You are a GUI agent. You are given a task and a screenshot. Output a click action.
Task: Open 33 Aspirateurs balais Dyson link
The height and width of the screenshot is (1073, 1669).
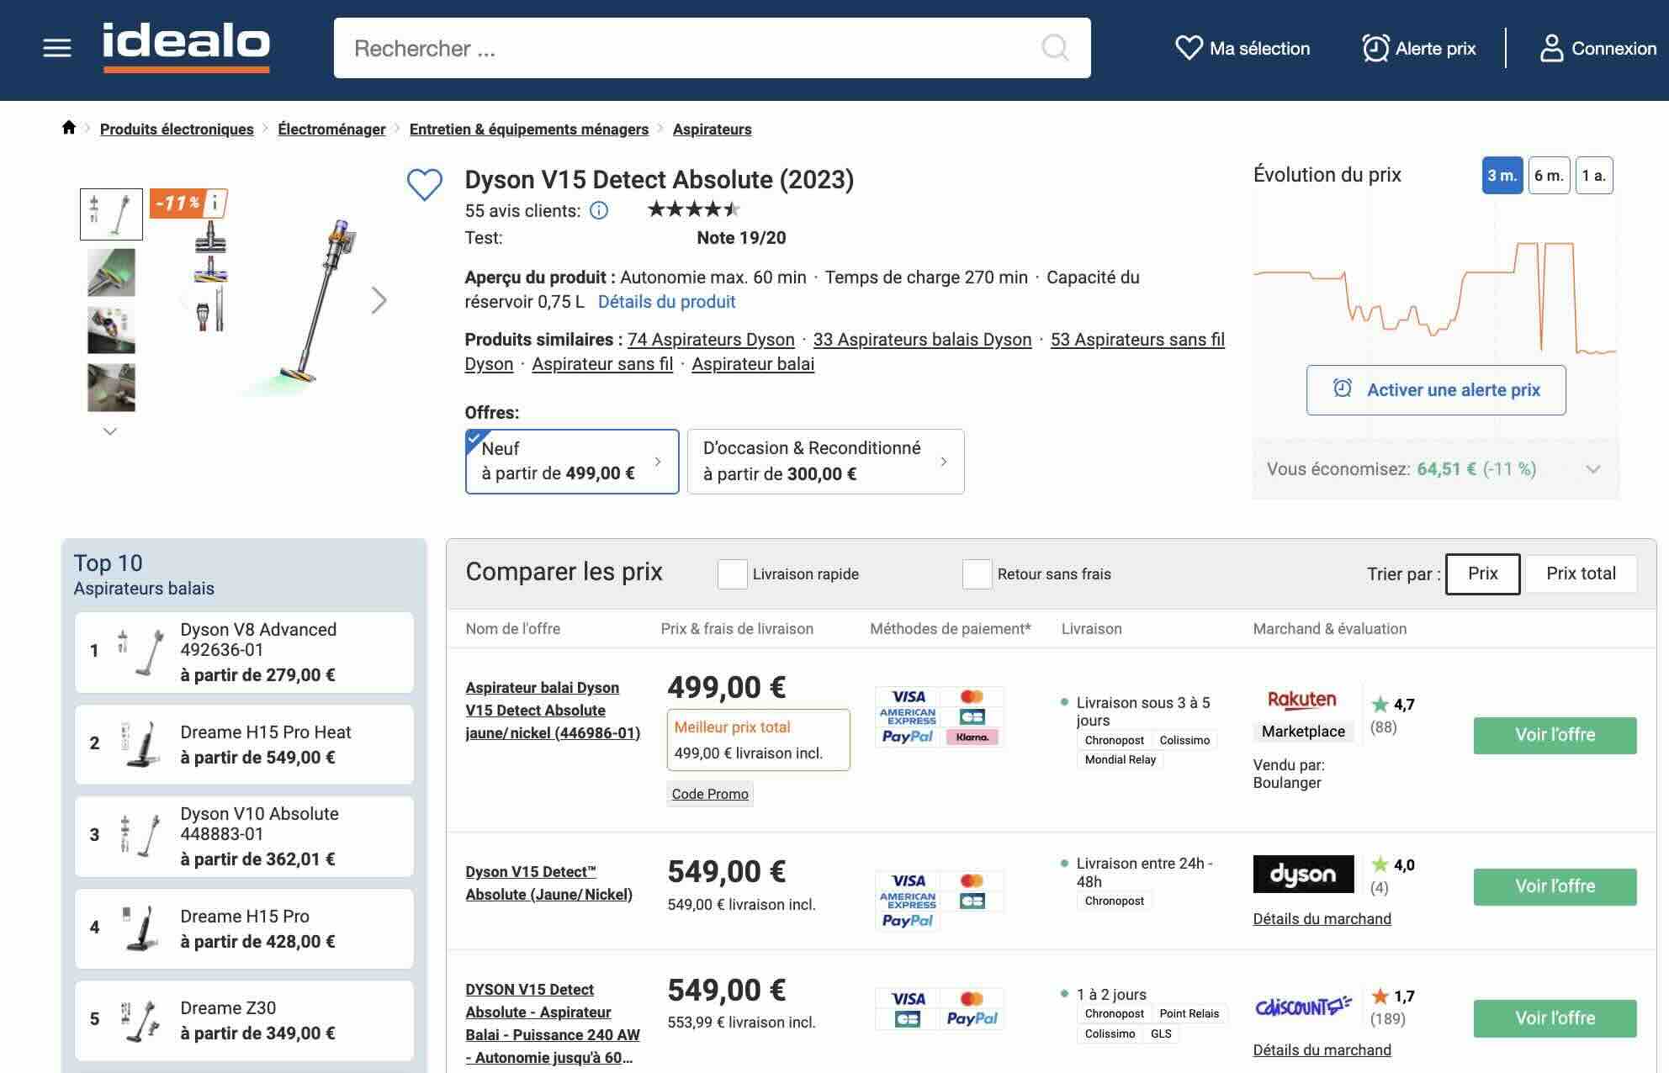click(x=922, y=340)
